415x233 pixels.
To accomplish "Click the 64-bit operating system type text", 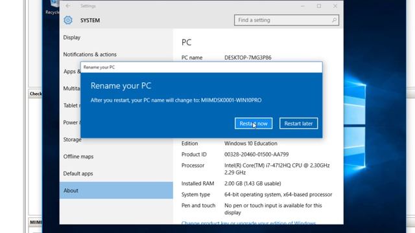I will coord(278,194).
